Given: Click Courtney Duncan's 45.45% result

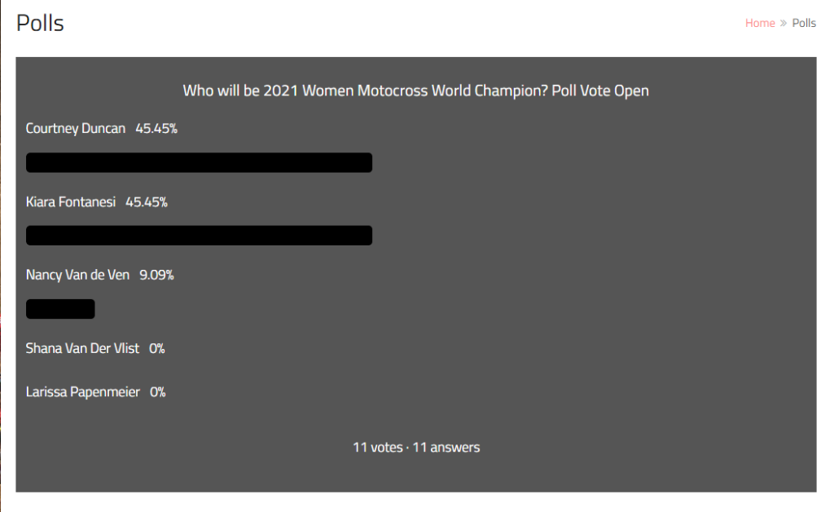Looking at the screenshot, I should [x=156, y=128].
